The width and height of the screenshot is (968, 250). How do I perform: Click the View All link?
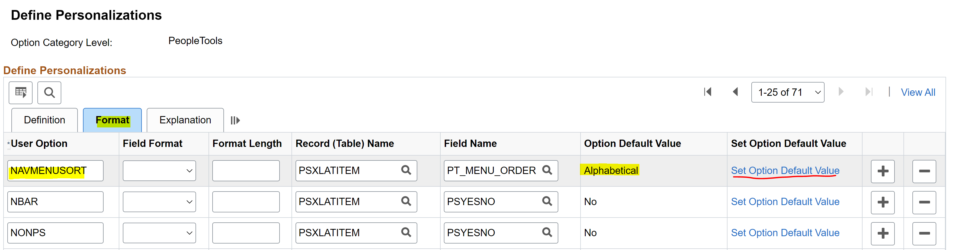coord(918,92)
